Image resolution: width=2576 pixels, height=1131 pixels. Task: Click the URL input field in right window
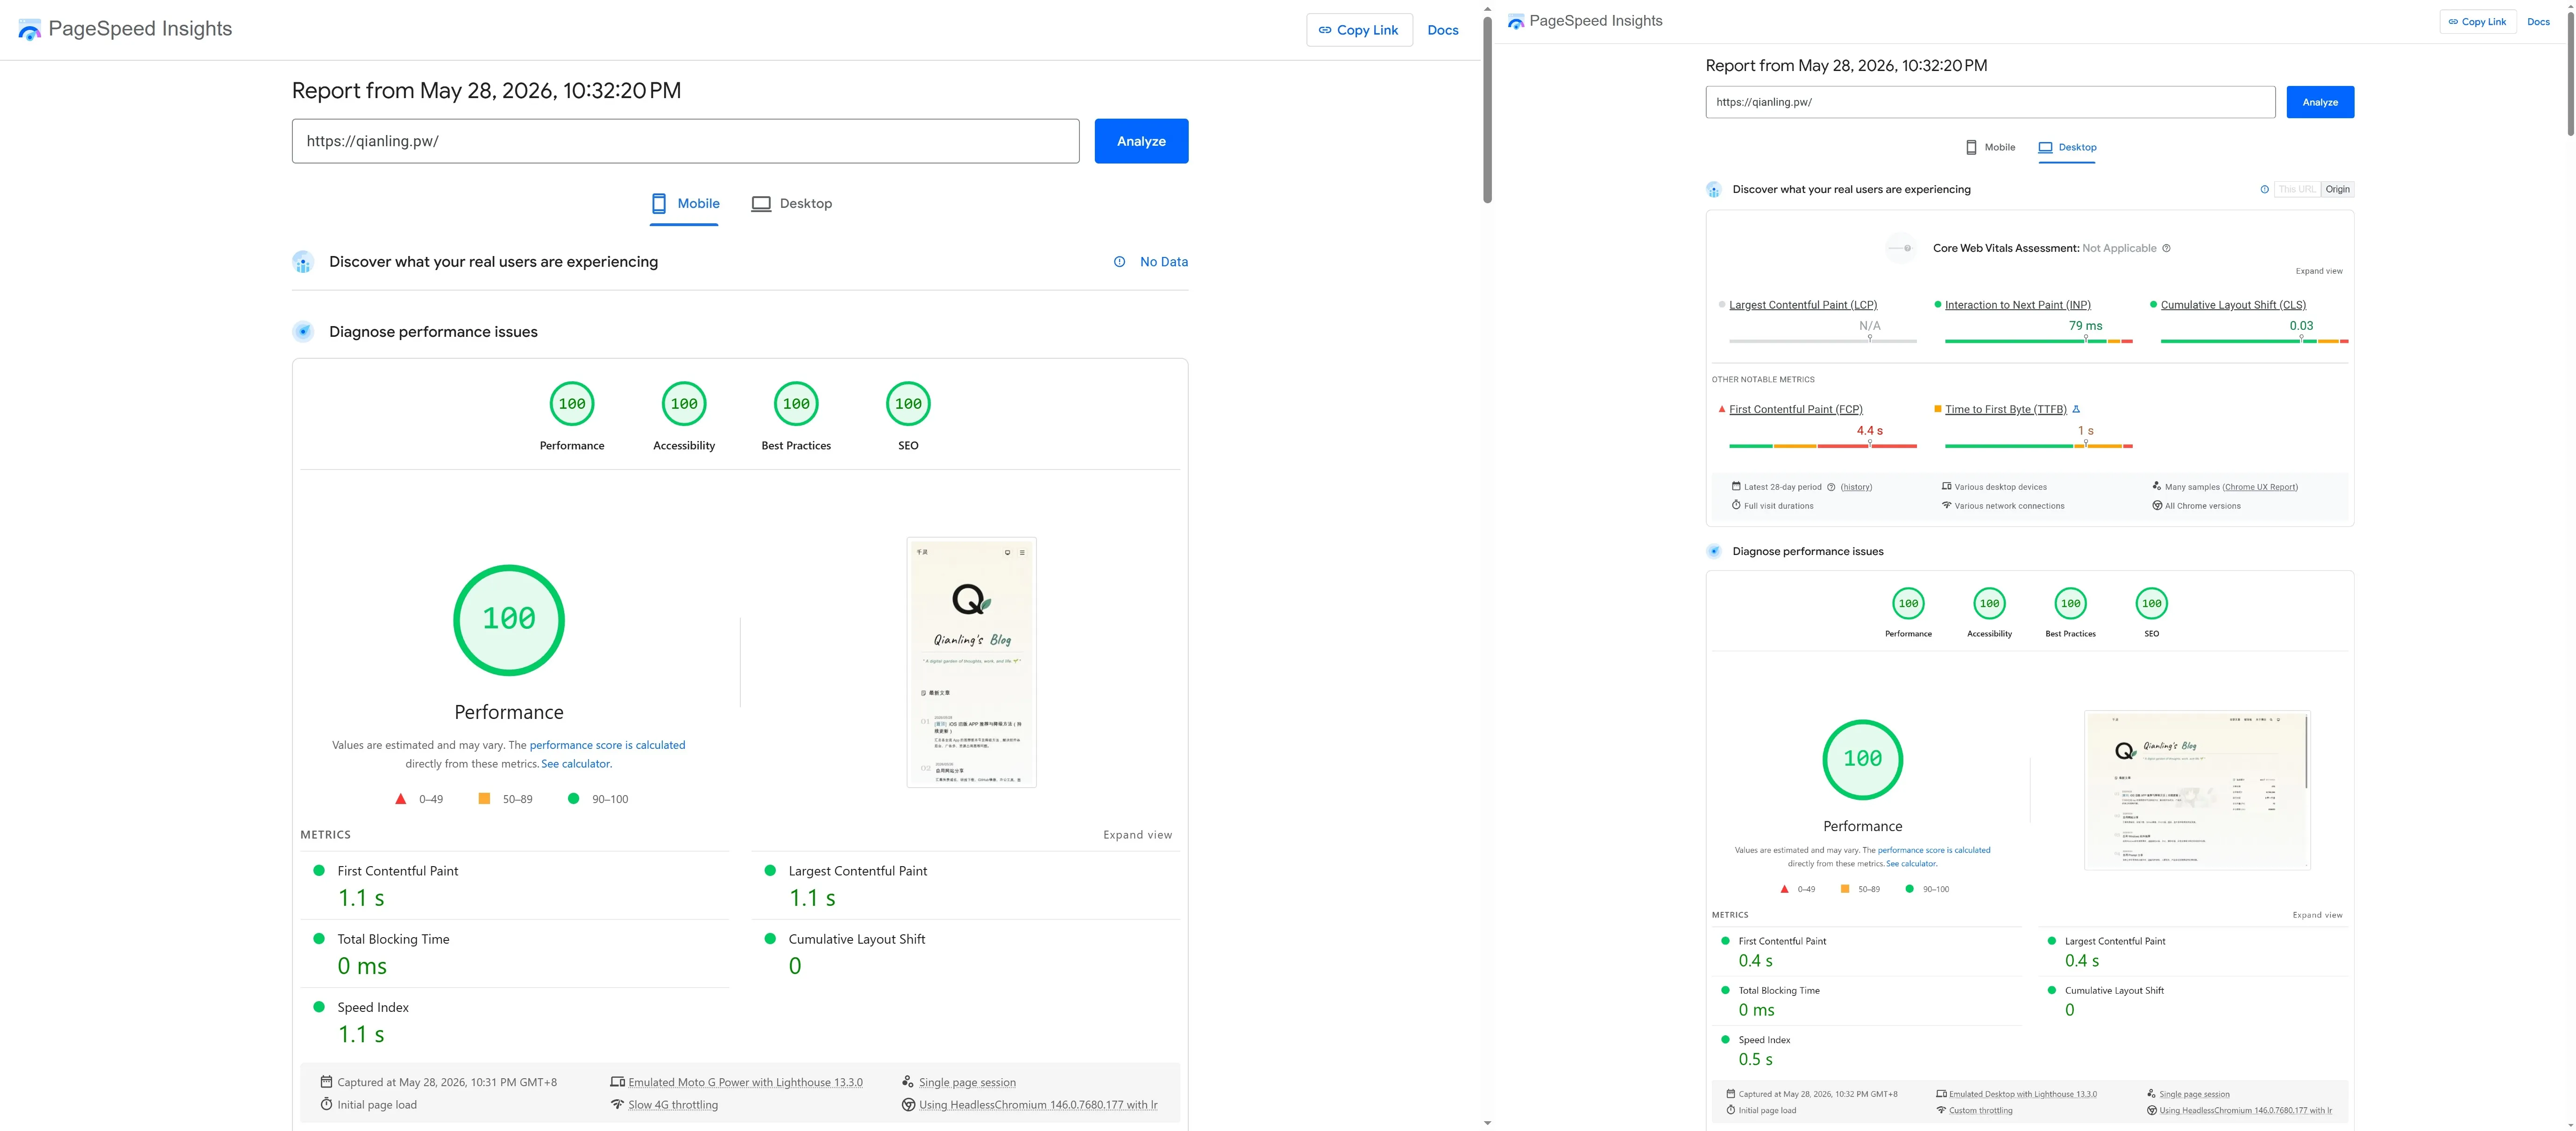point(1990,102)
